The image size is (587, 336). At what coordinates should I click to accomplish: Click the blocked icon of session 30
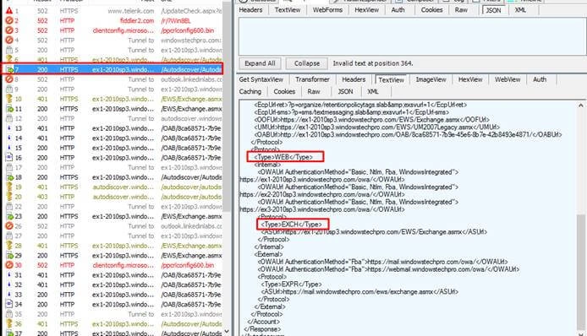[x=9, y=265]
